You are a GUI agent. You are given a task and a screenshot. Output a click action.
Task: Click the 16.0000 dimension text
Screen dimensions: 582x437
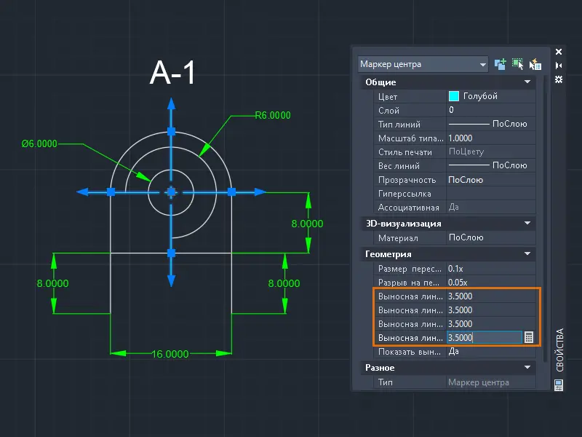coord(170,354)
